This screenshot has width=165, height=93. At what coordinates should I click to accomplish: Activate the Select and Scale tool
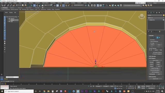40,5
